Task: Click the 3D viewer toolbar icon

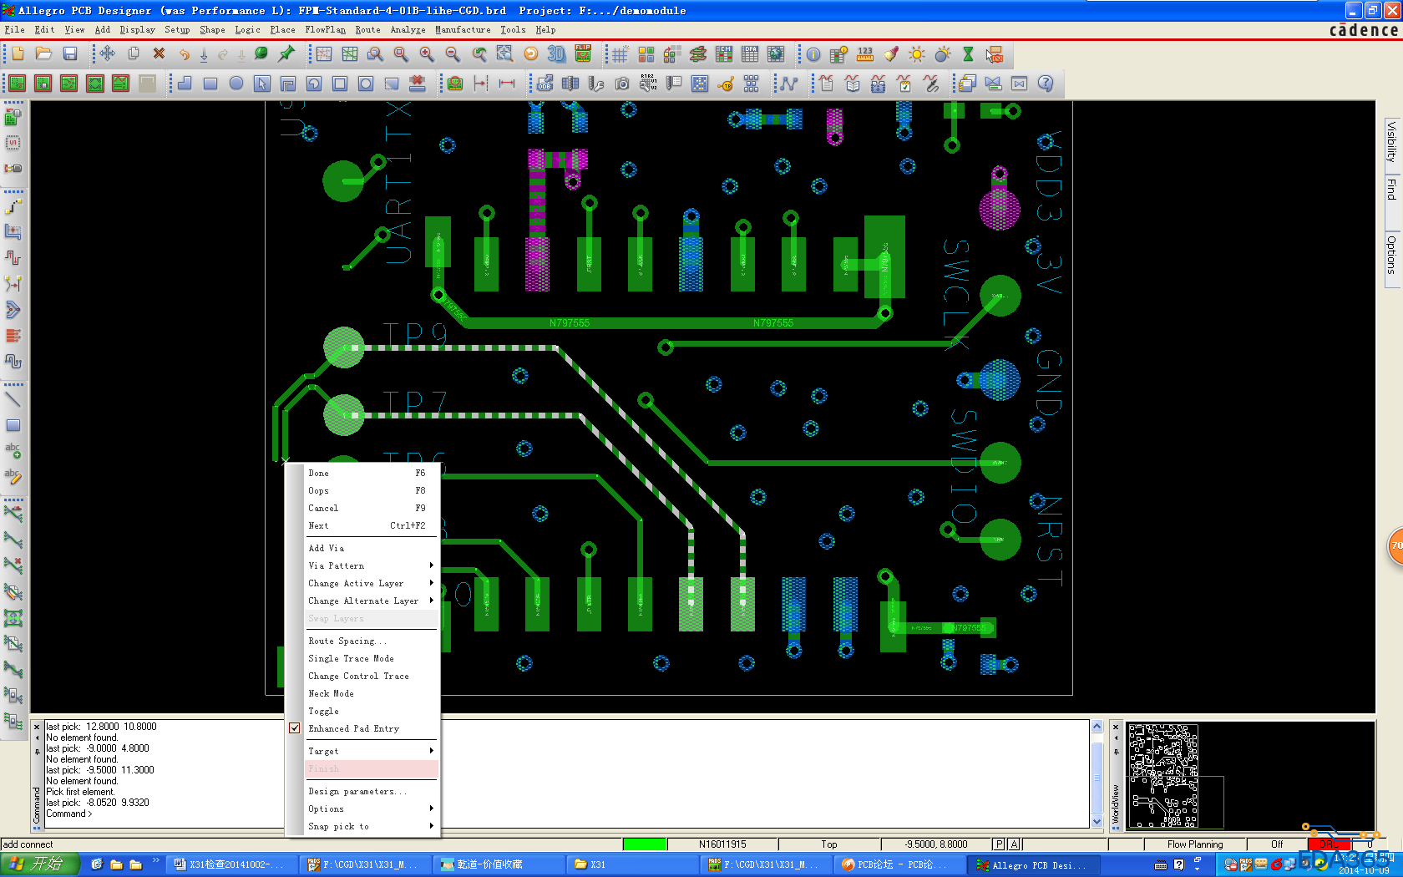Action: click(x=556, y=54)
